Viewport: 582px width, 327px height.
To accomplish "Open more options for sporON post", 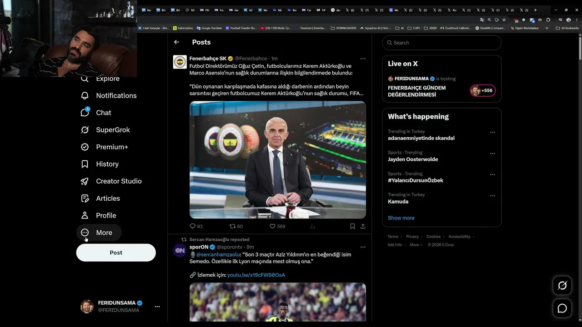I will tap(363, 247).
